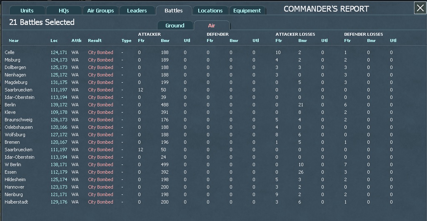Image resolution: width=427 pixels, height=221 pixels.
Task: Select the Magdeburg battle entry
Action: [x=15, y=82]
